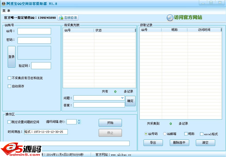Focus the 验证码 input field
Screen dimensions: 226x157
(41, 66)
